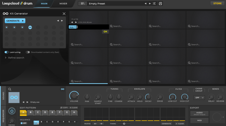Save the current preset
Viewport: 226px width, 126px height.
(x=160, y=3)
